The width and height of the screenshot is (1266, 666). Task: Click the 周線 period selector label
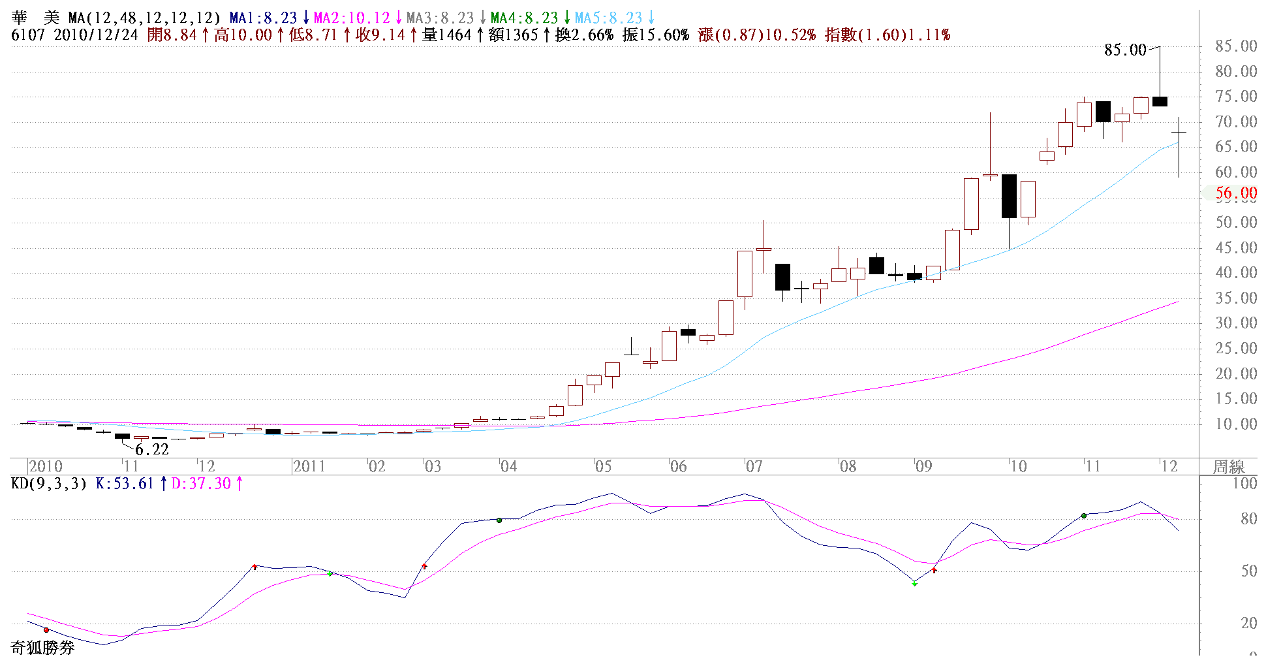click(1229, 466)
